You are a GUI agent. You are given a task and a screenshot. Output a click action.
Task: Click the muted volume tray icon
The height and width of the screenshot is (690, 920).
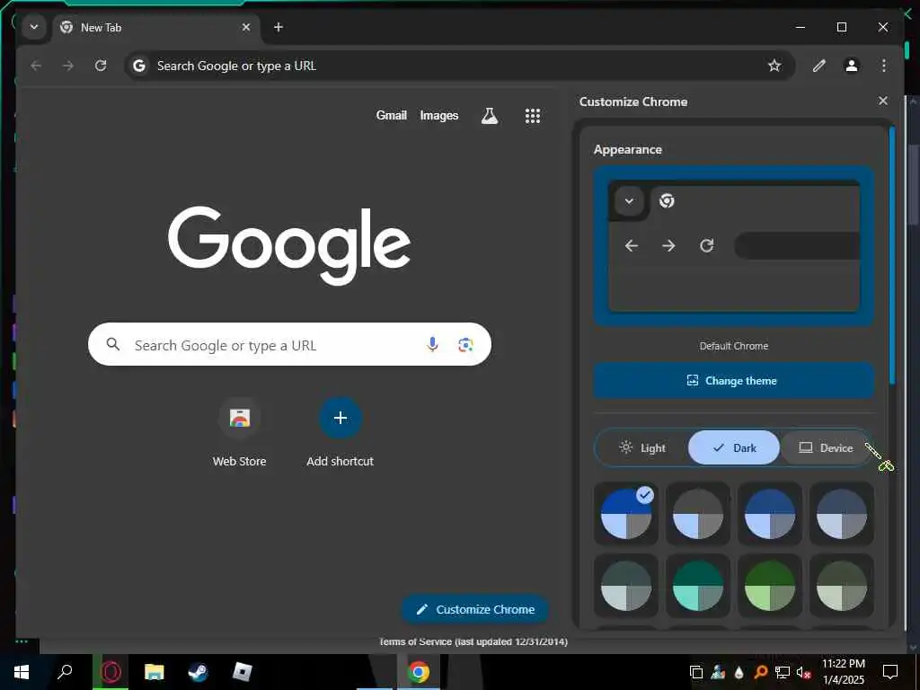pyautogui.click(x=803, y=672)
